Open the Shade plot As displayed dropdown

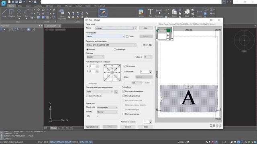[x=107, y=107]
